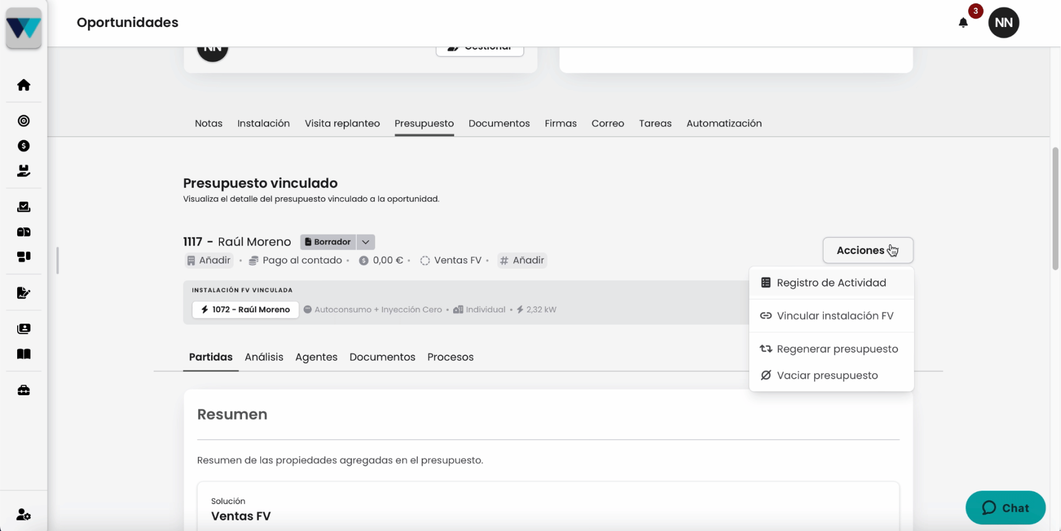The height and width of the screenshot is (531, 1061).
Task: Click the empty-set icon beside Vaciar presupuesto
Action: tap(765, 375)
